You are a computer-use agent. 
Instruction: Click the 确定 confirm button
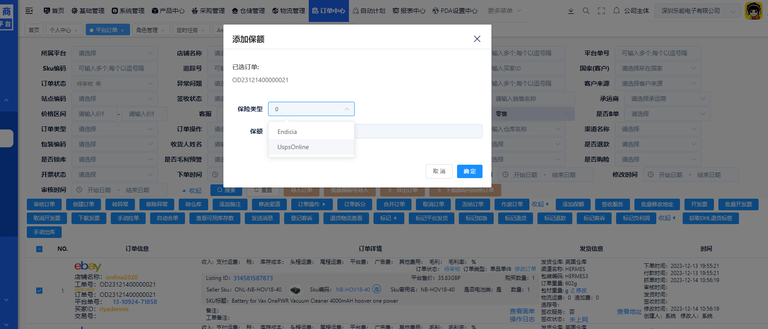[x=470, y=171]
